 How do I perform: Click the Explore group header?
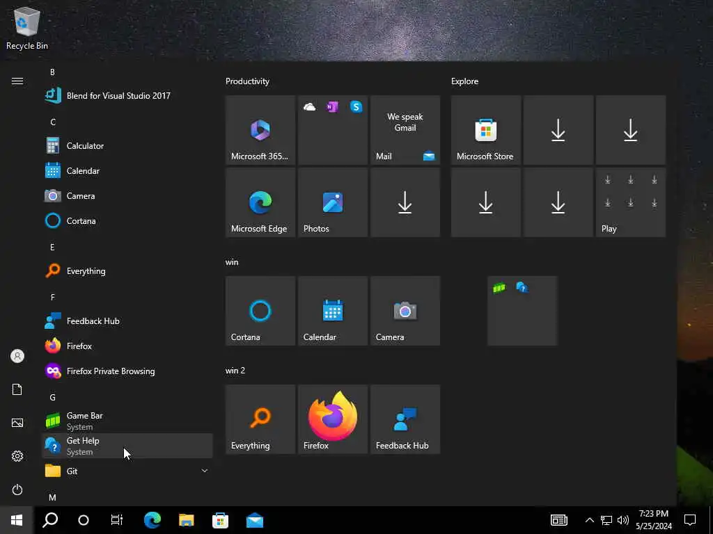point(464,81)
